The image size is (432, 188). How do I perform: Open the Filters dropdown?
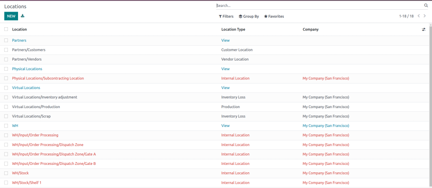[x=226, y=16]
